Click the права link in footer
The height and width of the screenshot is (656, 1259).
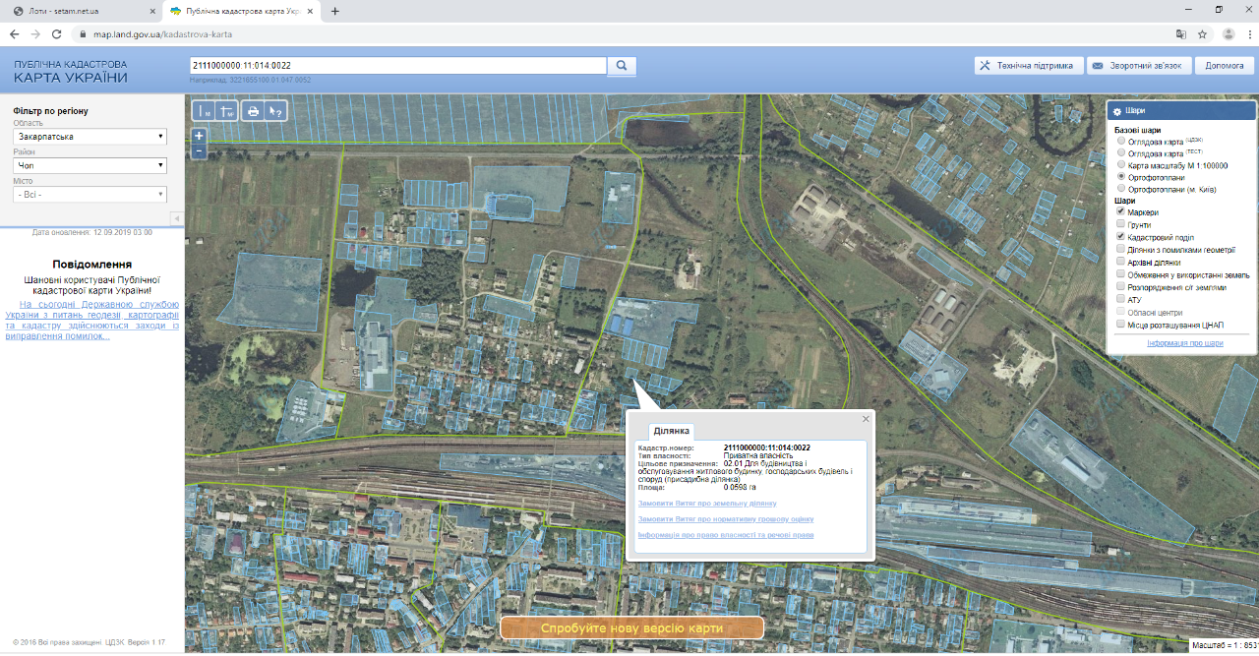(x=59, y=642)
